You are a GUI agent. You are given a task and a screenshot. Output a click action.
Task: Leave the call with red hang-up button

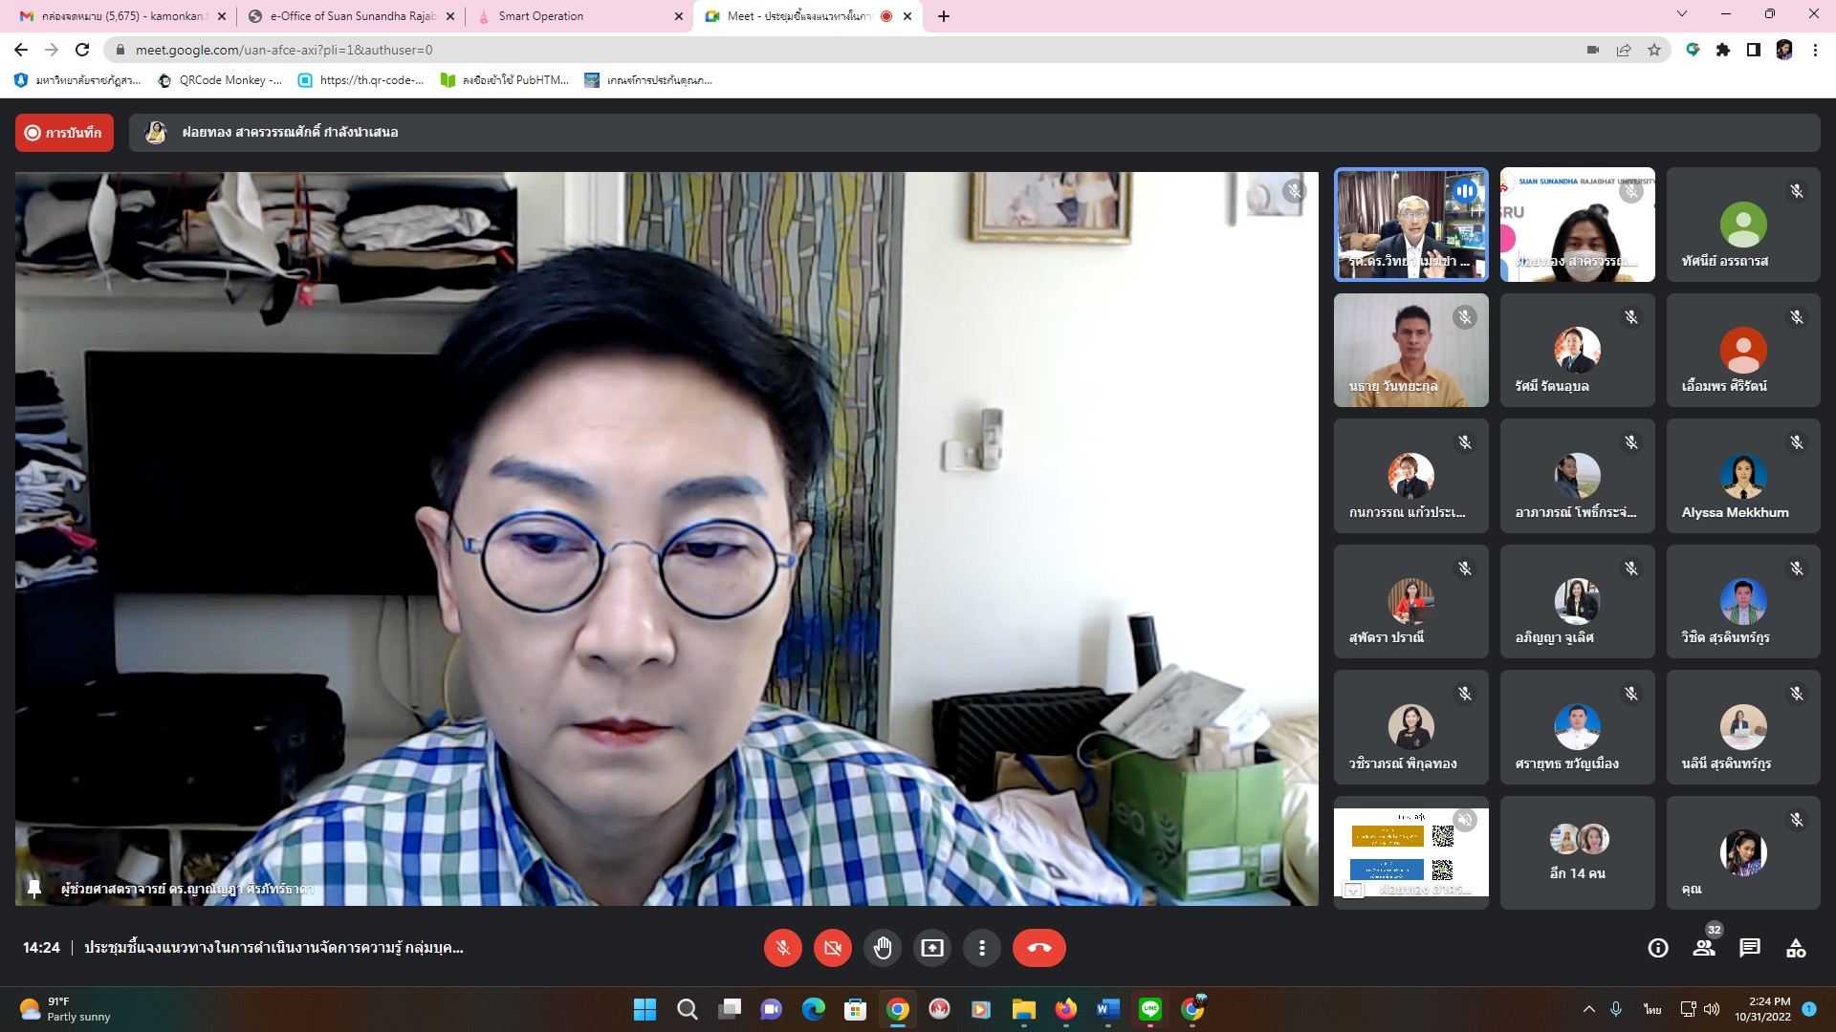point(1038,948)
